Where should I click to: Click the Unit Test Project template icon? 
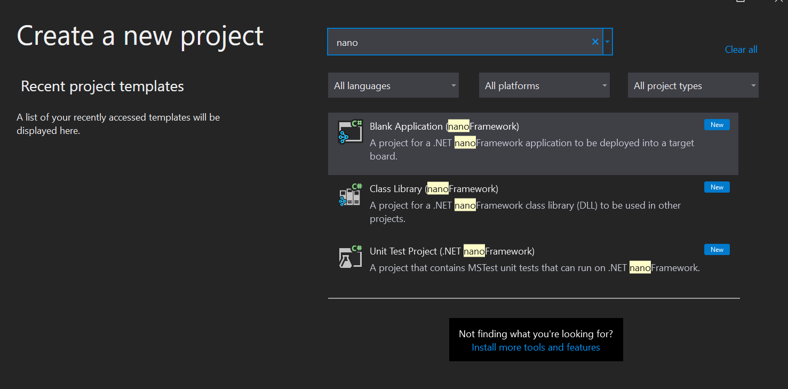pyautogui.click(x=351, y=257)
